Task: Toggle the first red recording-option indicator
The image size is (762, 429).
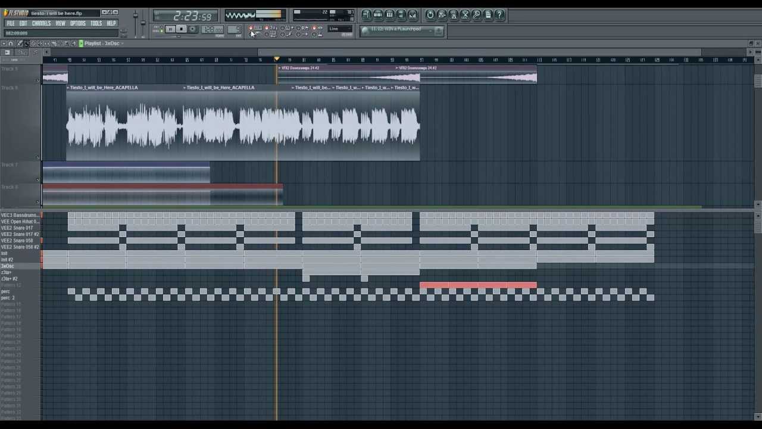Action: [251, 27]
